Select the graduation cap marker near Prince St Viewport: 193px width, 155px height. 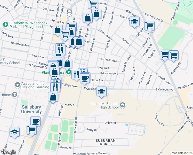pyautogui.click(x=134, y=22)
